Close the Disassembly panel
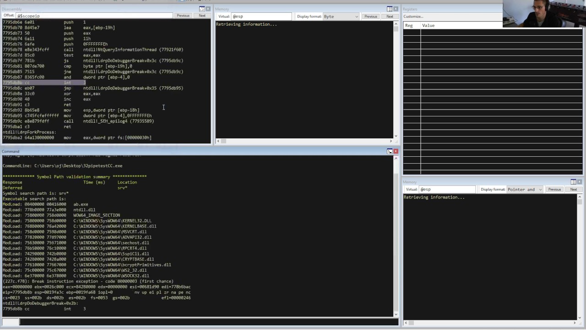The width and height of the screenshot is (586, 330). tap(208, 9)
